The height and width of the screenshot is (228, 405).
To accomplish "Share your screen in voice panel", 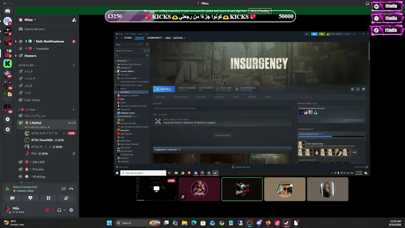I will [30, 198].
